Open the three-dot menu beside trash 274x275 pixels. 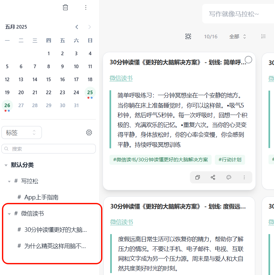pos(86,7)
